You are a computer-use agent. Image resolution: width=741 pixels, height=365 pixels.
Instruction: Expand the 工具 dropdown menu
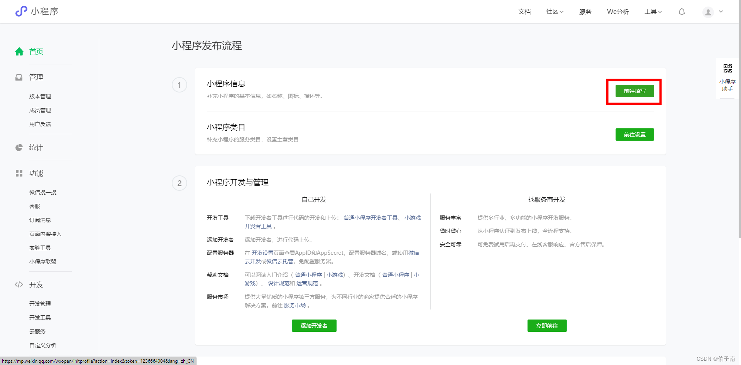tap(652, 12)
